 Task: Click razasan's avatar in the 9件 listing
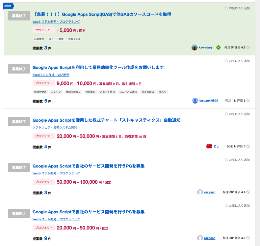pos(200,238)
